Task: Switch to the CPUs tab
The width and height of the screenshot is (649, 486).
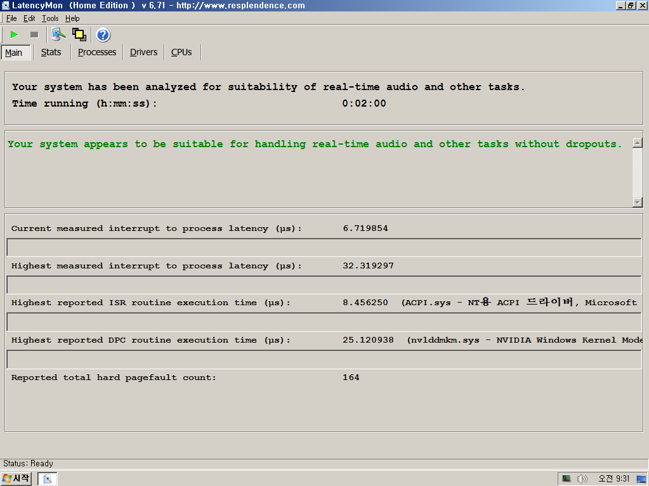Action: tap(181, 52)
